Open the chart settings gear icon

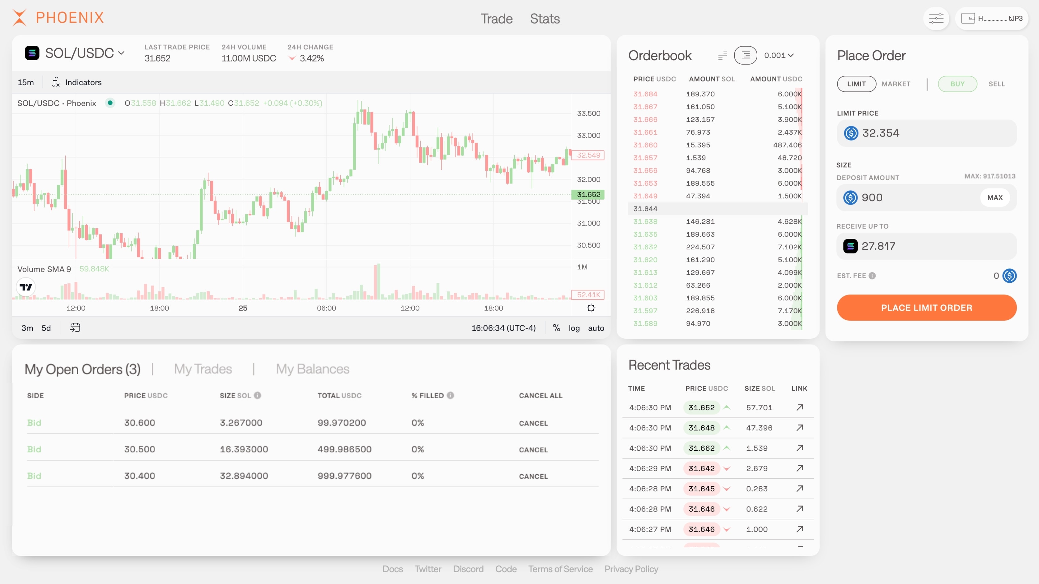point(591,308)
